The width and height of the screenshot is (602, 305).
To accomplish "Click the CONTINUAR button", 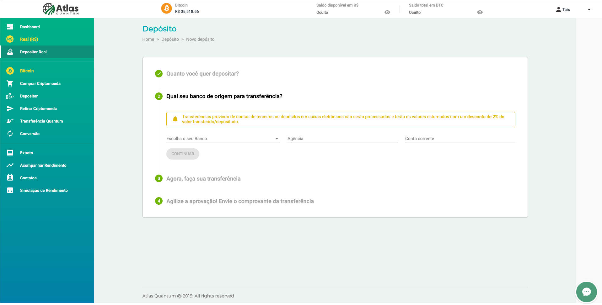I will pos(183,154).
